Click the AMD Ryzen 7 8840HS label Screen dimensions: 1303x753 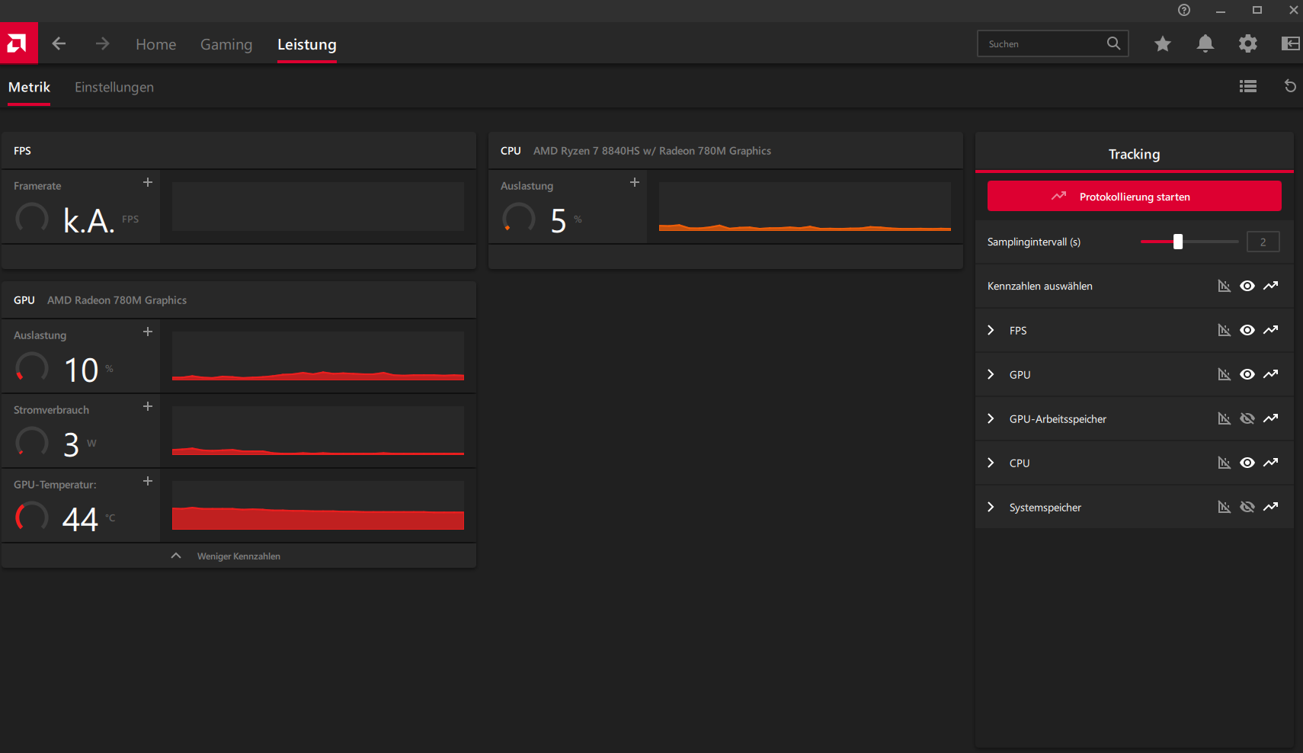click(x=652, y=151)
